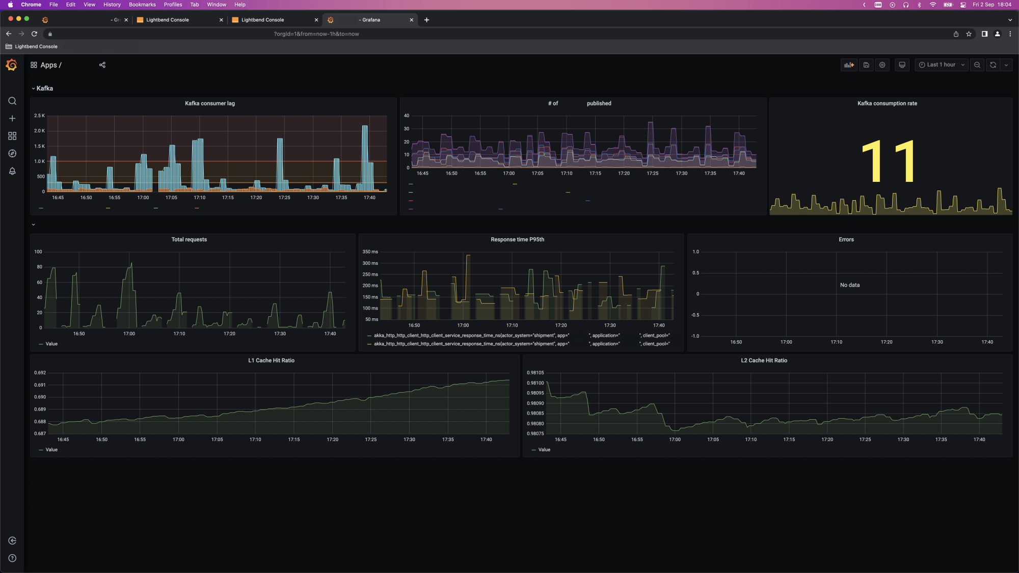Open dashboard settings gear
Screen dimensions: 1019x573
(882, 65)
